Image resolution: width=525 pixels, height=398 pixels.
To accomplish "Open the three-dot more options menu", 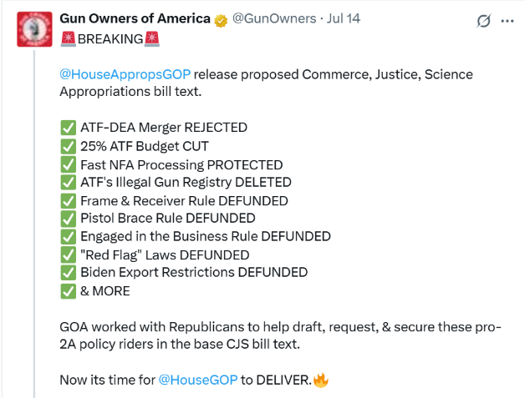I will coord(507,21).
